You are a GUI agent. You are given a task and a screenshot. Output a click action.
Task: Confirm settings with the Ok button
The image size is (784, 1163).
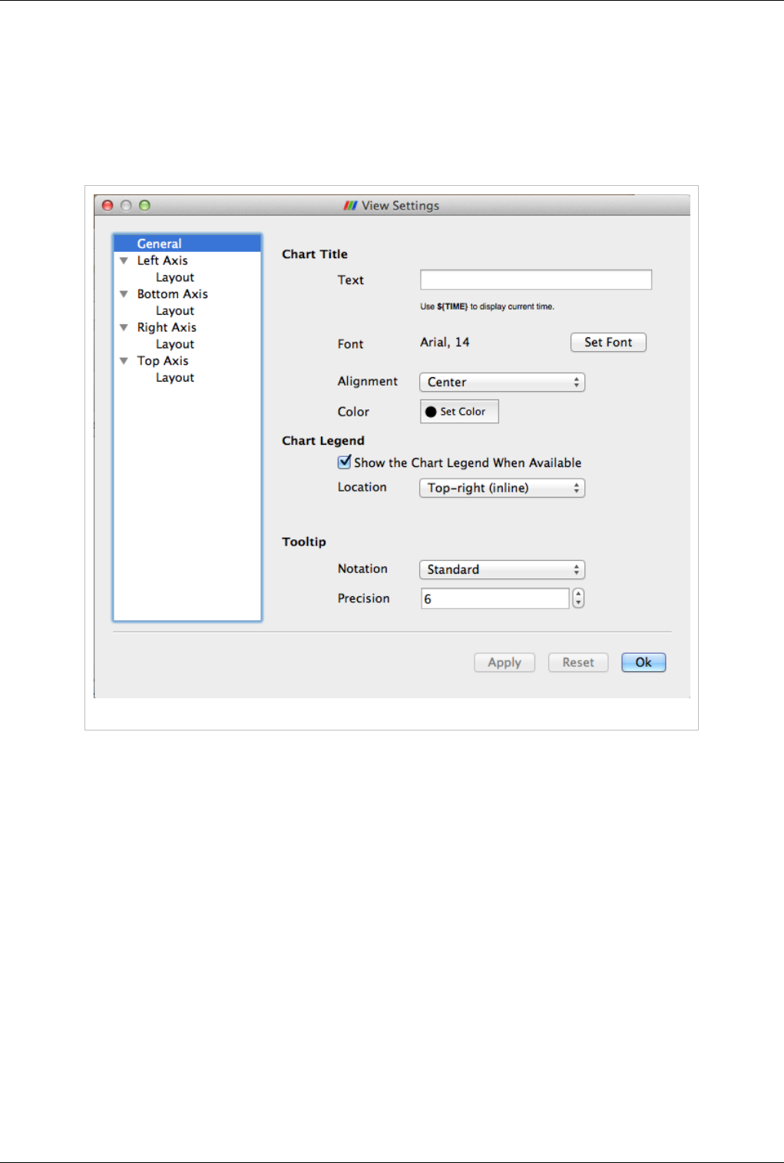tap(643, 663)
